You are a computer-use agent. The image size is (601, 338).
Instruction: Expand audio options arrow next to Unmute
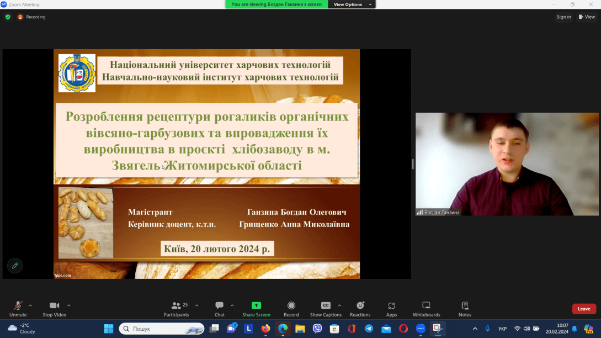point(30,306)
